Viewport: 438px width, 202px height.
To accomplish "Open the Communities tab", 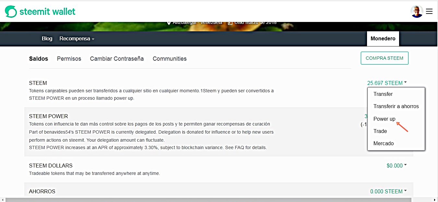I will click(x=170, y=59).
